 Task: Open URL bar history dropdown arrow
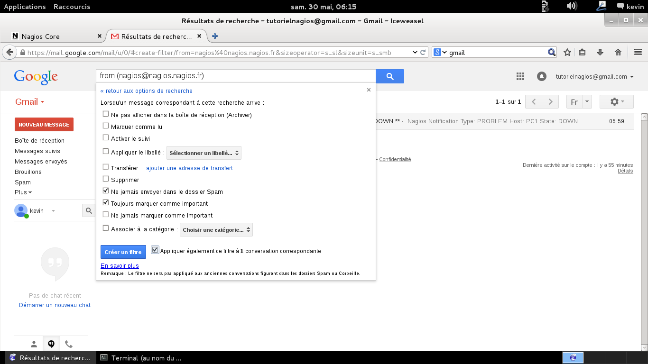point(415,53)
